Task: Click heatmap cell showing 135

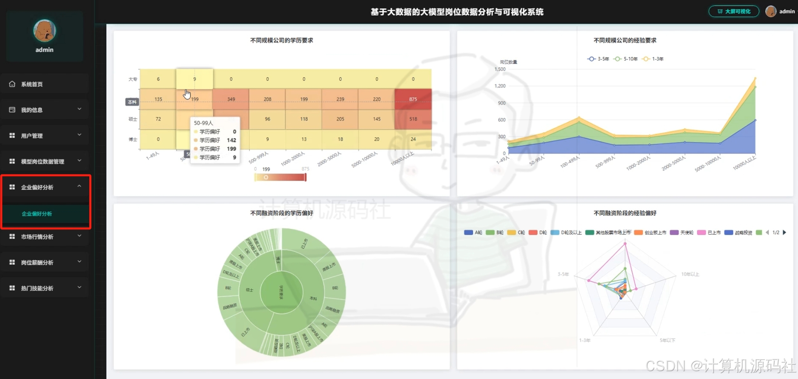Action: click(x=158, y=99)
